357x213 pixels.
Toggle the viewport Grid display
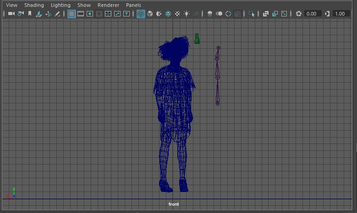[x=71, y=14]
